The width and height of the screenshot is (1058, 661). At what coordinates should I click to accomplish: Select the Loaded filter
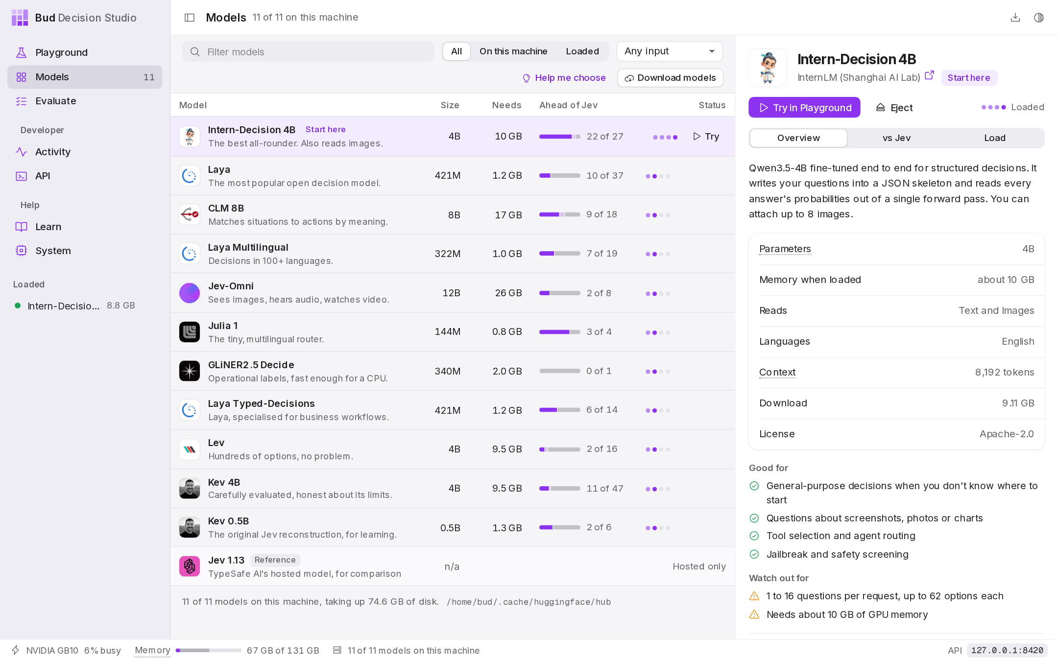click(x=582, y=51)
